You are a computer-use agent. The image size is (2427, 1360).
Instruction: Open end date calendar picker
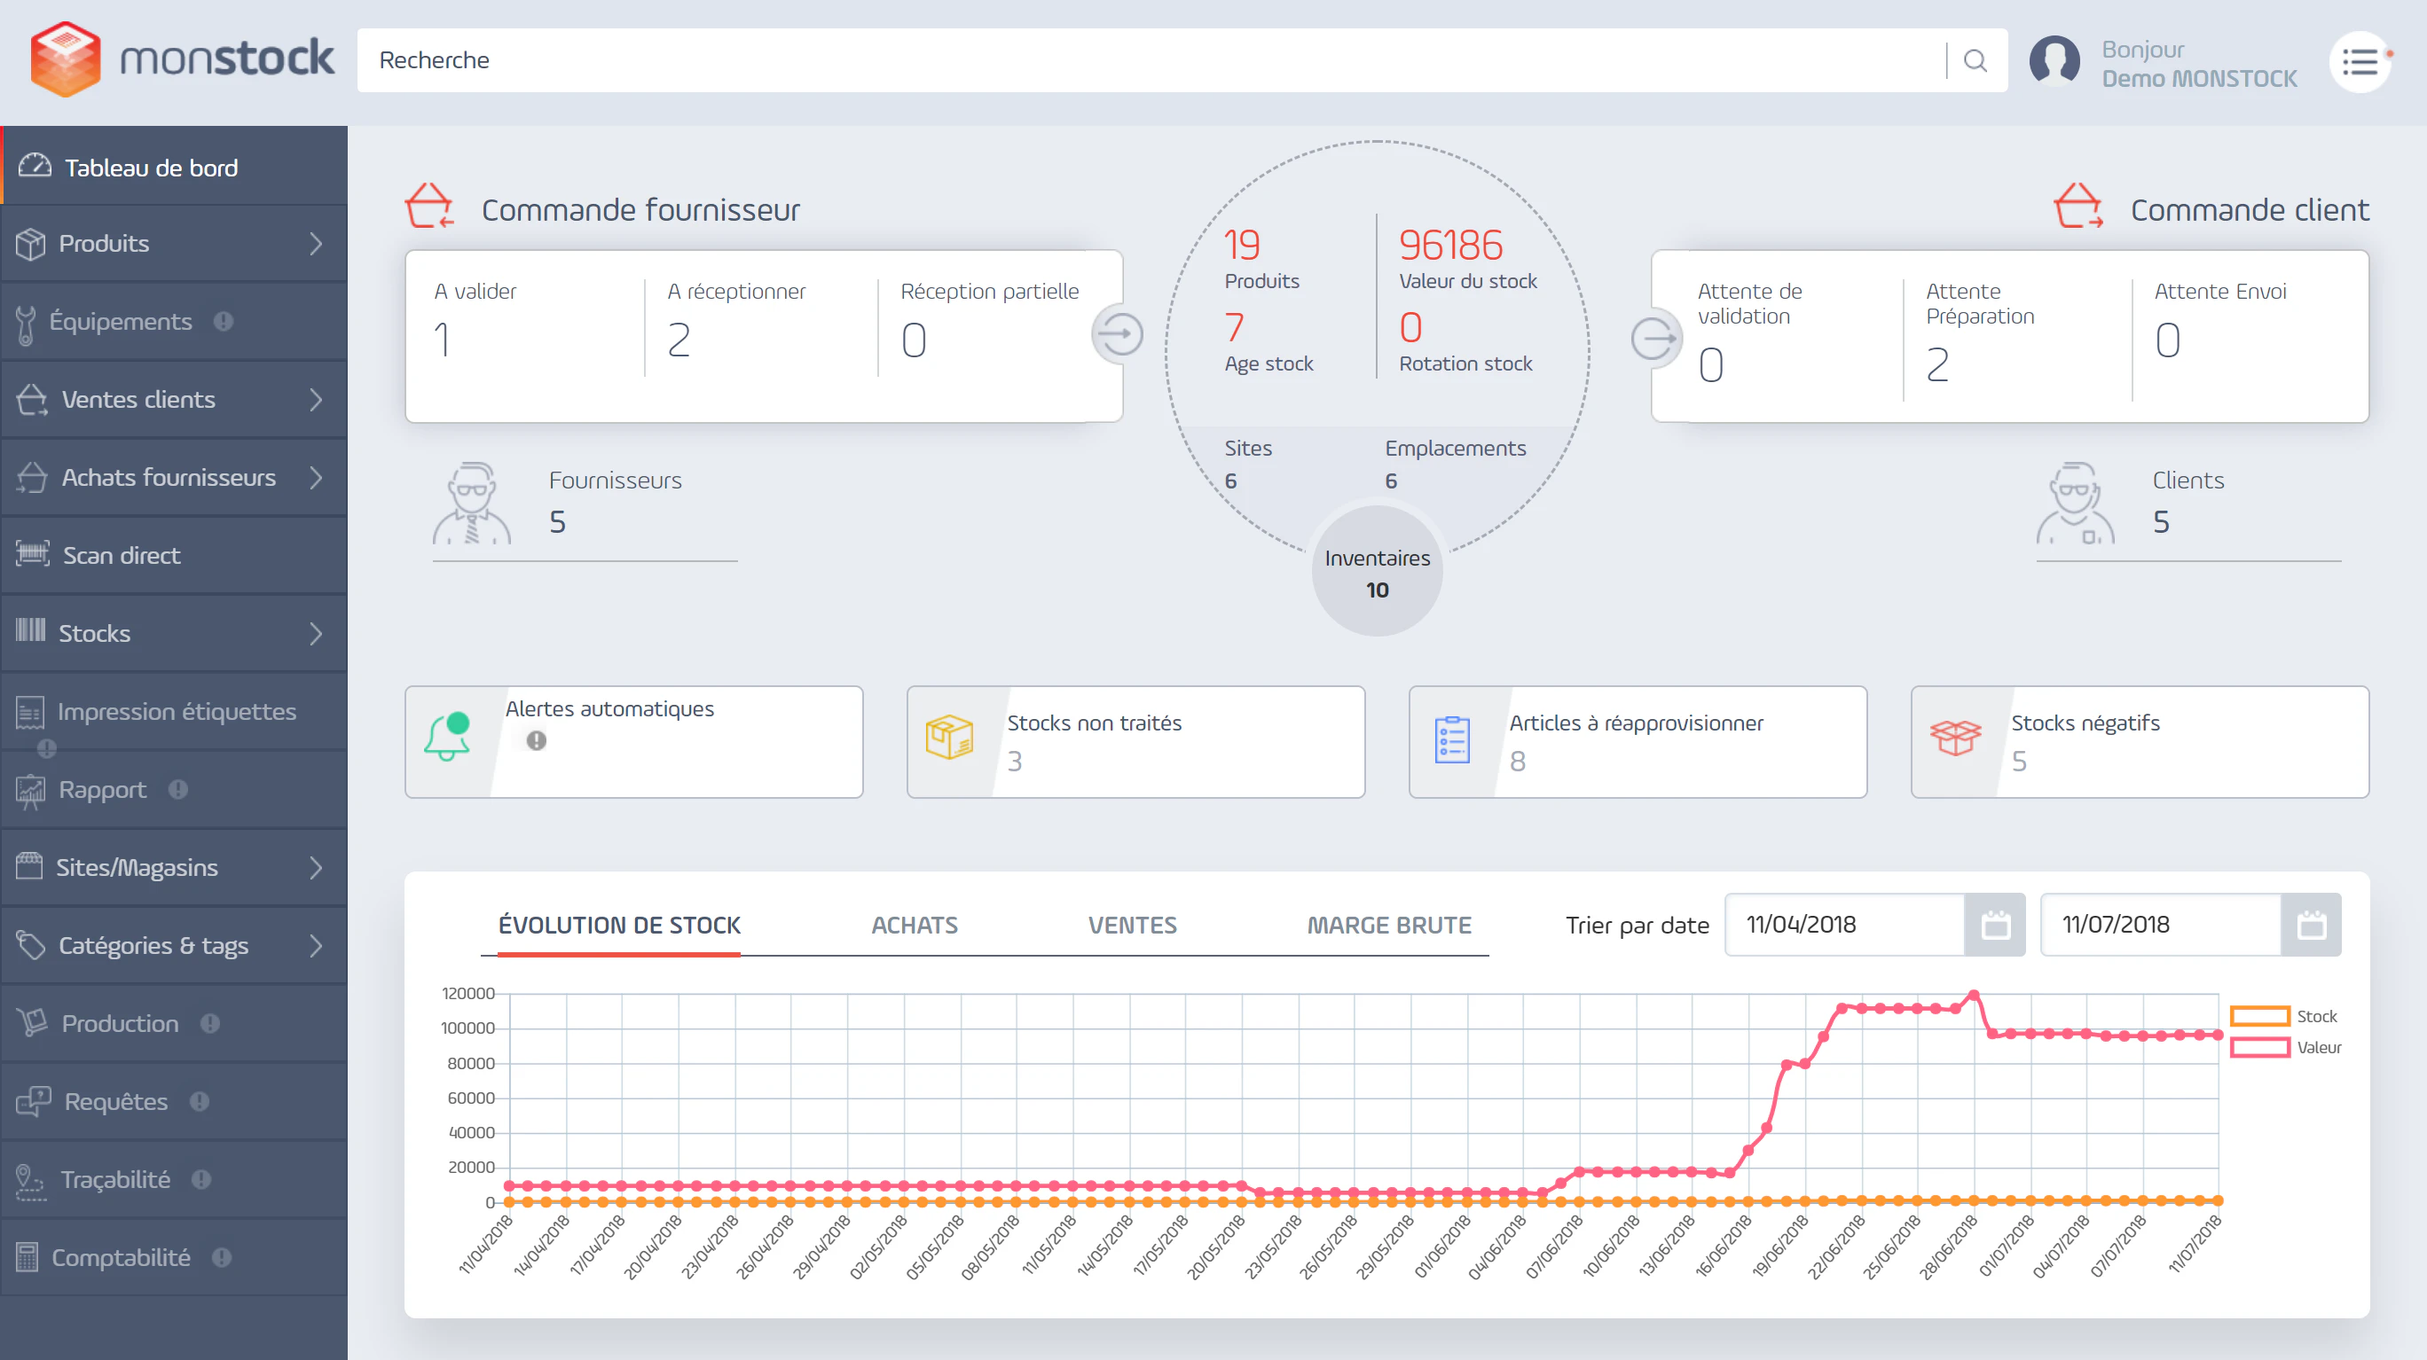pos(2311,925)
